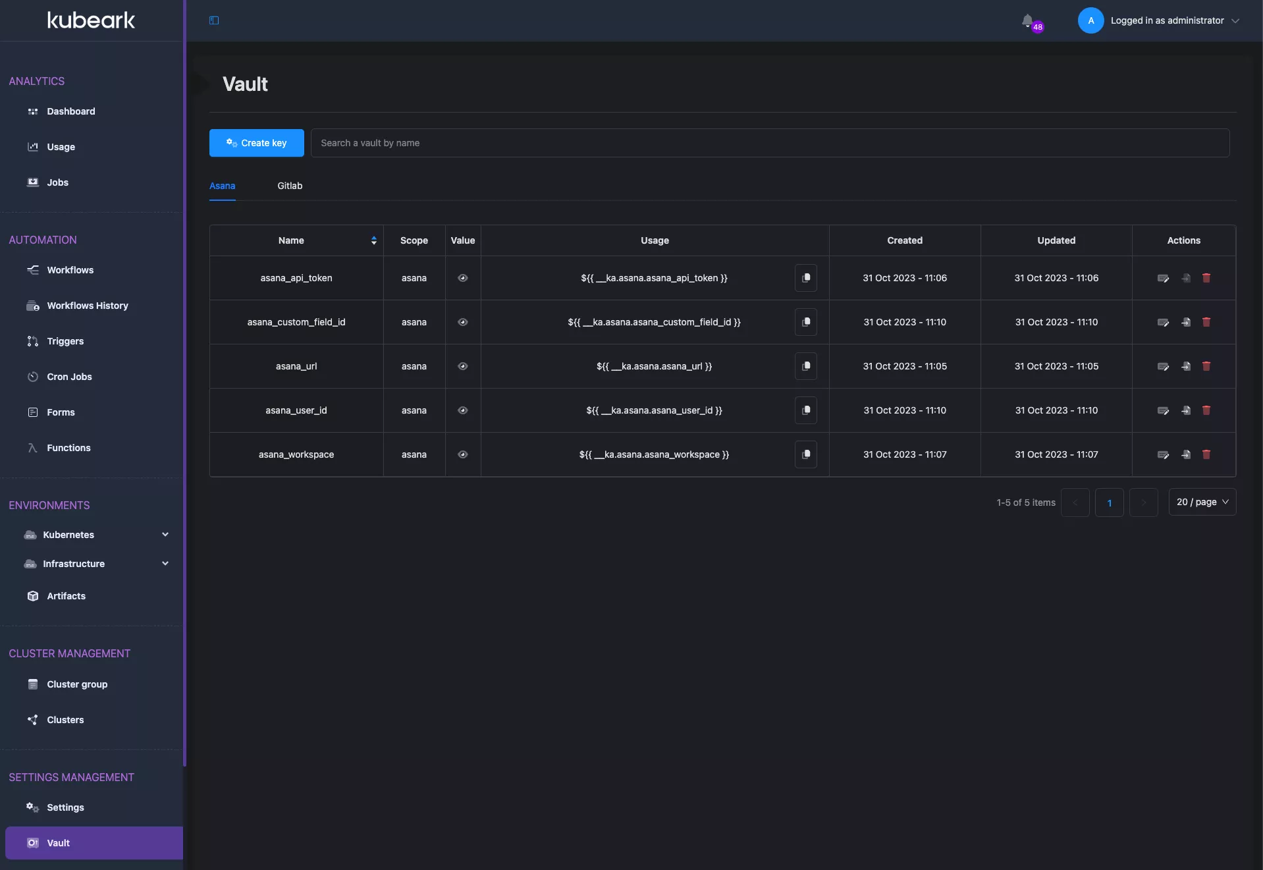Click the notifications bell icon
1263x870 pixels.
pyautogui.click(x=1027, y=20)
